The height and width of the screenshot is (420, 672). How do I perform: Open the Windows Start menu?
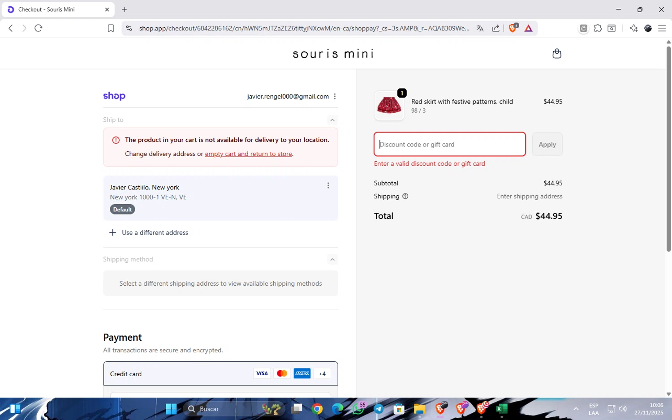coord(171,409)
